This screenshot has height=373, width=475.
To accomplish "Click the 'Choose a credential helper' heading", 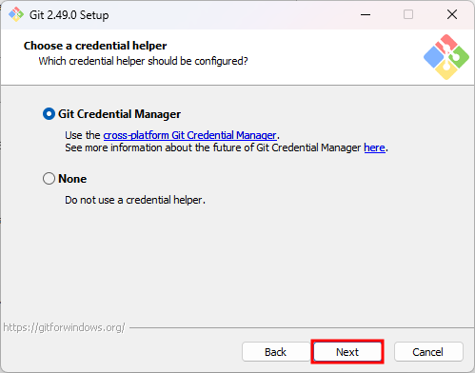I will click(x=95, y=46).
